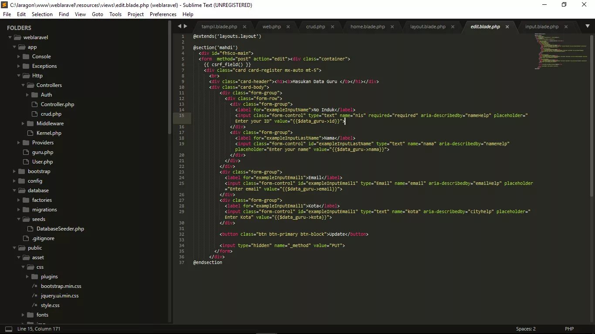Click the Controller.php file icon

pyautogui.click(x=35, y=104)
